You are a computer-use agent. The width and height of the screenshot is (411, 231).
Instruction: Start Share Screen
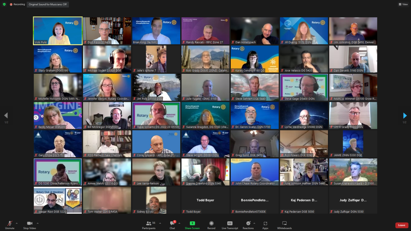point(192,225)
